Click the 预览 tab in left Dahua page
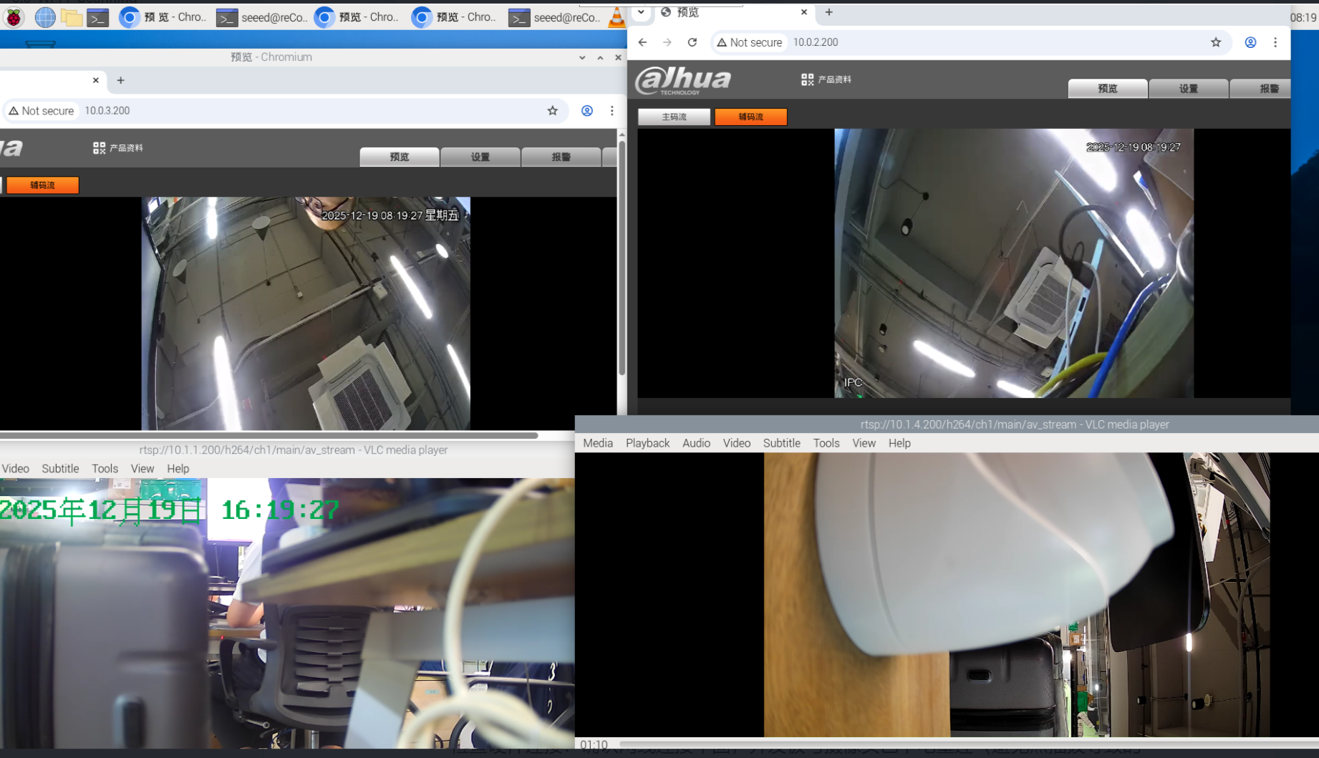The width and height of the screenshot is (1319, 758). 399,157
